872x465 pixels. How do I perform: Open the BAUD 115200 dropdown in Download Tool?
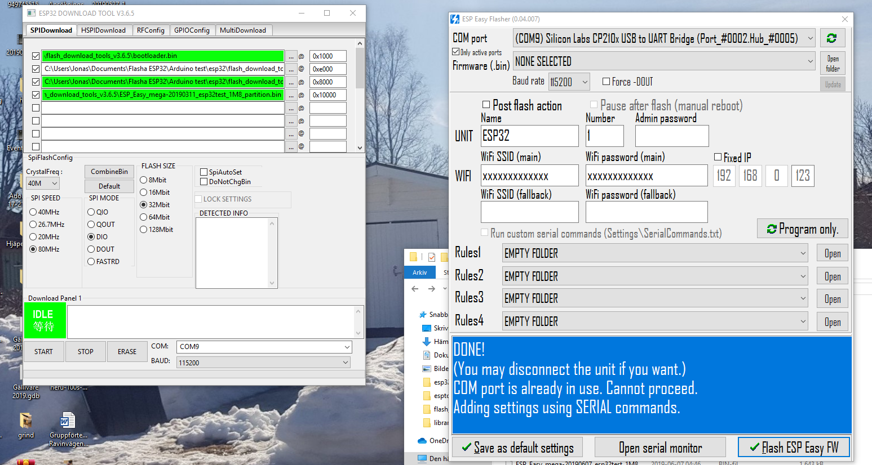coord(264,363)
